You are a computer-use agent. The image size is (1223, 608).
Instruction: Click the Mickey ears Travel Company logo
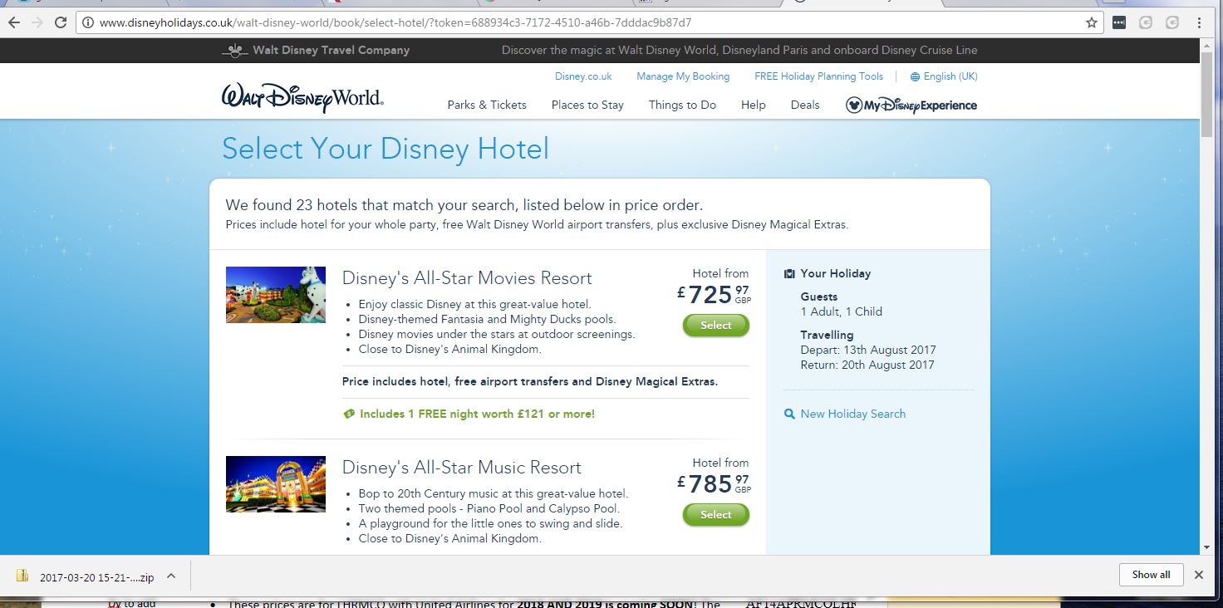[x=235, y=51]
